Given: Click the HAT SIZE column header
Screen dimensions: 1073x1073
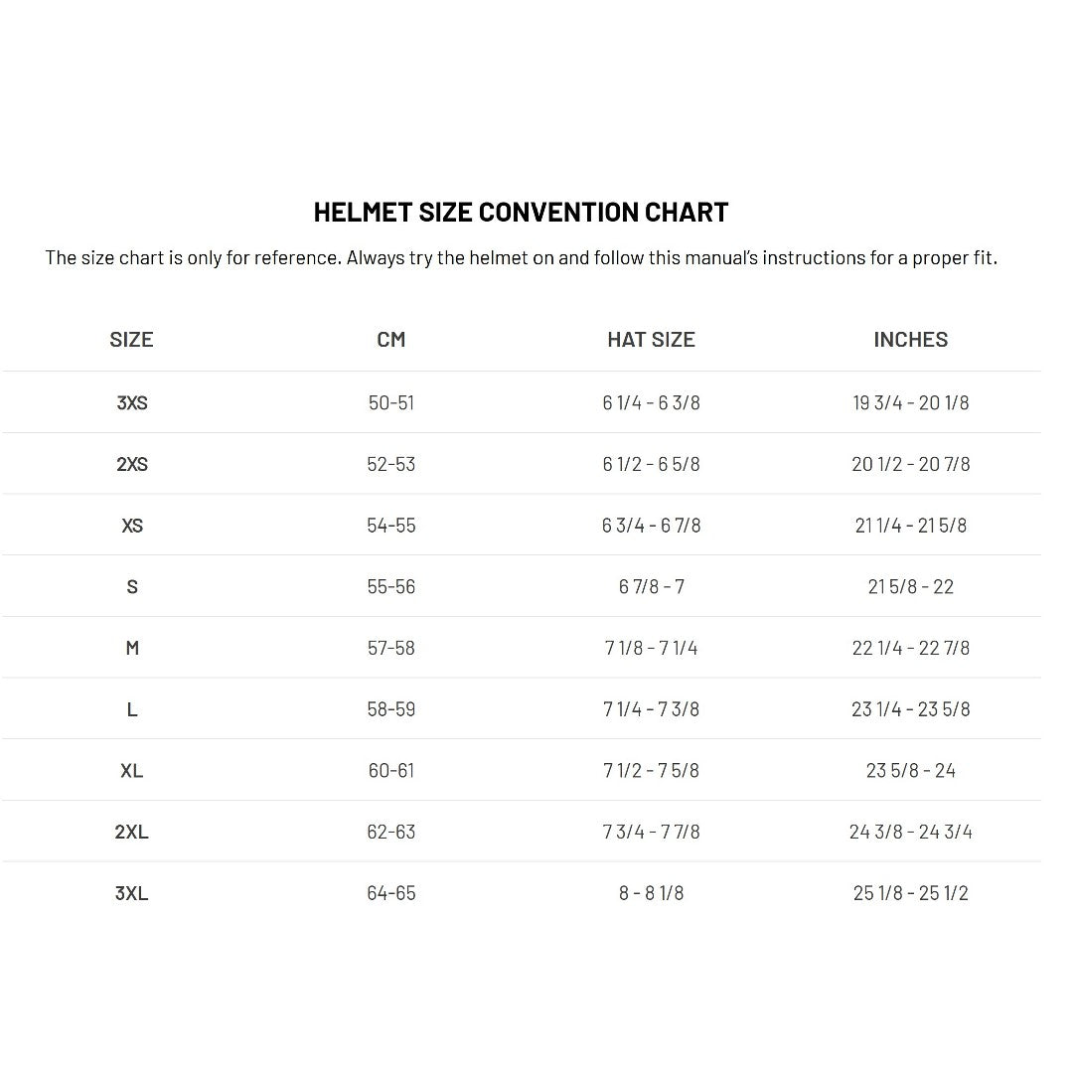Looking at the screenshot, I should [651, 340].
